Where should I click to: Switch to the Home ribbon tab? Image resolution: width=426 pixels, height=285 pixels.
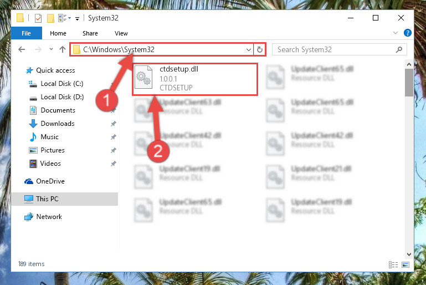tap(58, 33)
